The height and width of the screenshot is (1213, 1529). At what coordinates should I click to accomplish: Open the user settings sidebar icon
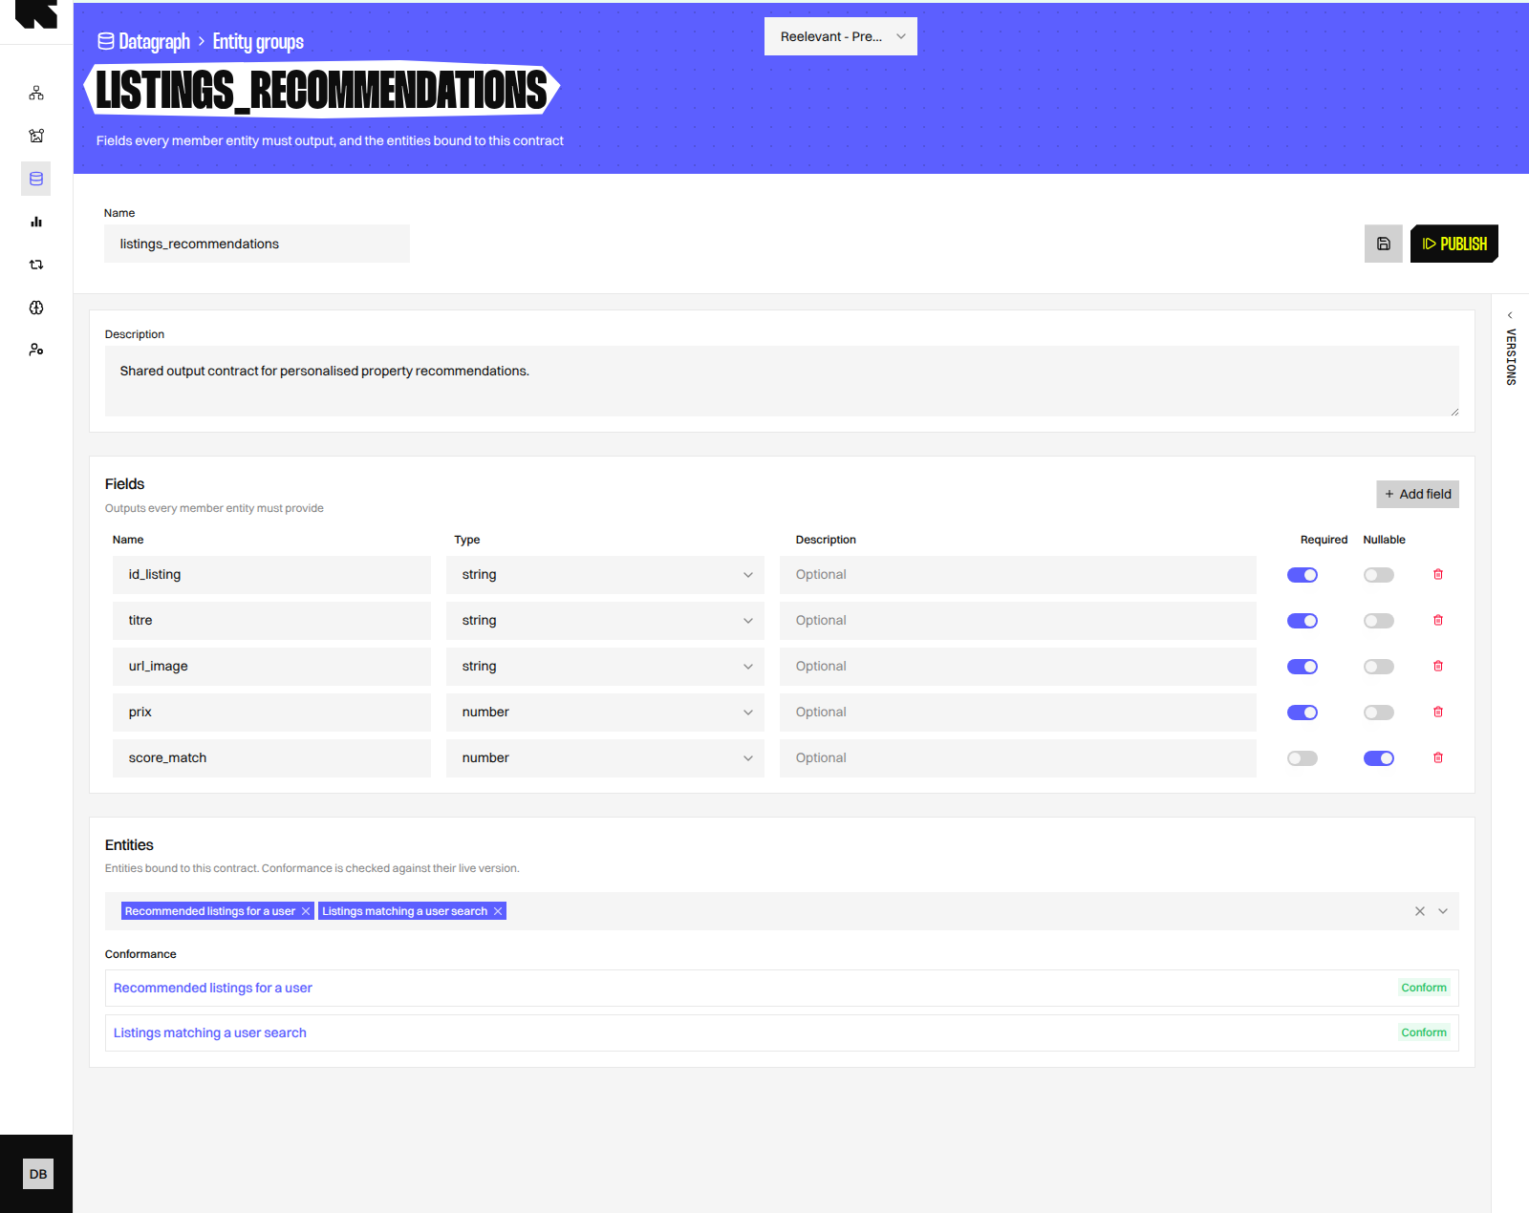36,350
